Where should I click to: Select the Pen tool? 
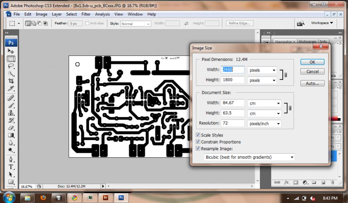11,159
